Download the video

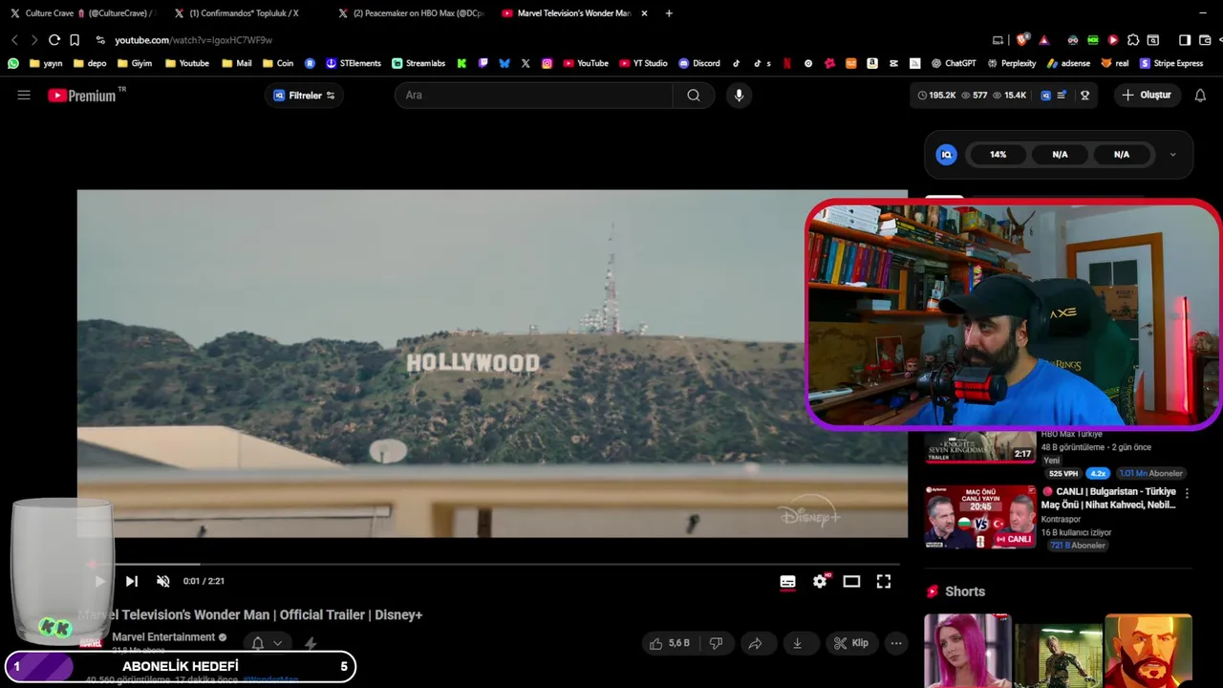[797, 643]
